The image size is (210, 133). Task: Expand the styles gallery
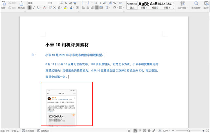174,8
